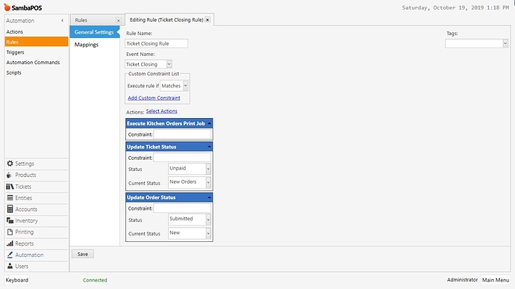
Task: Click the SambaPOS logo icon
Action: 7,7
